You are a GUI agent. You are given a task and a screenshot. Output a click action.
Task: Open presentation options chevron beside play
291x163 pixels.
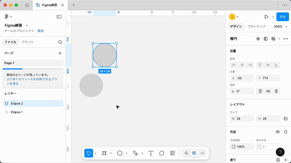(x=273, y=17)
